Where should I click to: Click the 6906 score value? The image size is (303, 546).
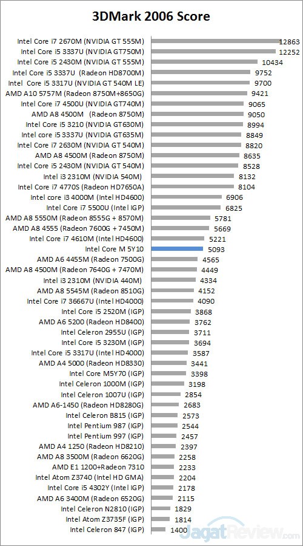(x=235, y=197)
